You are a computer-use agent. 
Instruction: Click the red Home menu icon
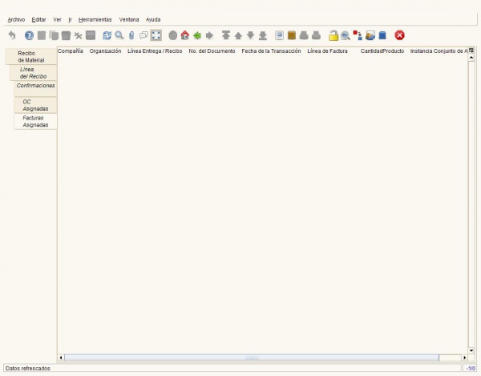pyautogui.click(x=184, y=35)
